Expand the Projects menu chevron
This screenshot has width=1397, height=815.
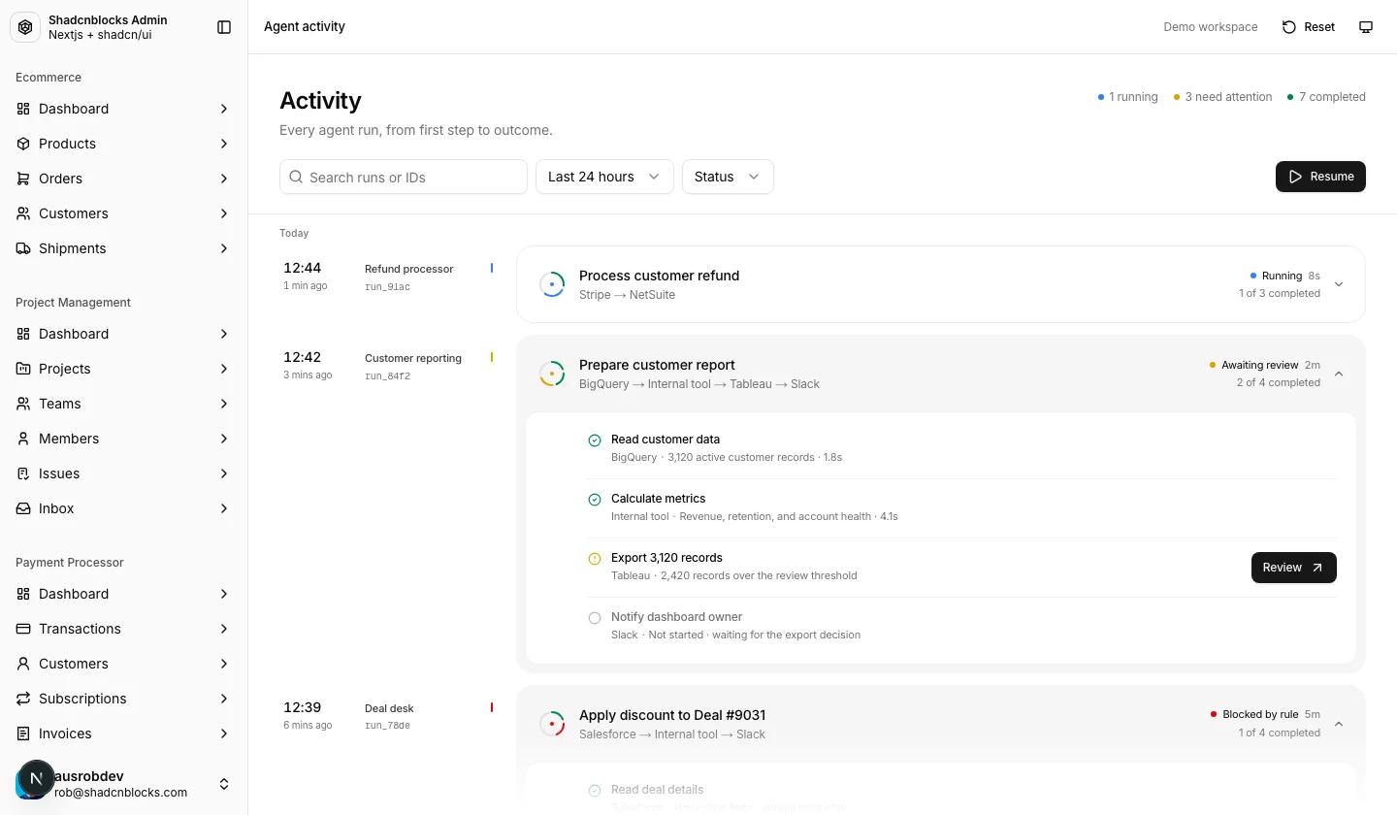click(224, 369)
